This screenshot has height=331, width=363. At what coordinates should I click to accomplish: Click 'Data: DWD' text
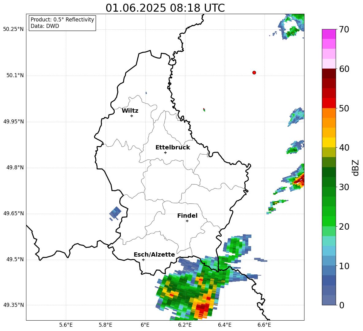pos(45,26)
